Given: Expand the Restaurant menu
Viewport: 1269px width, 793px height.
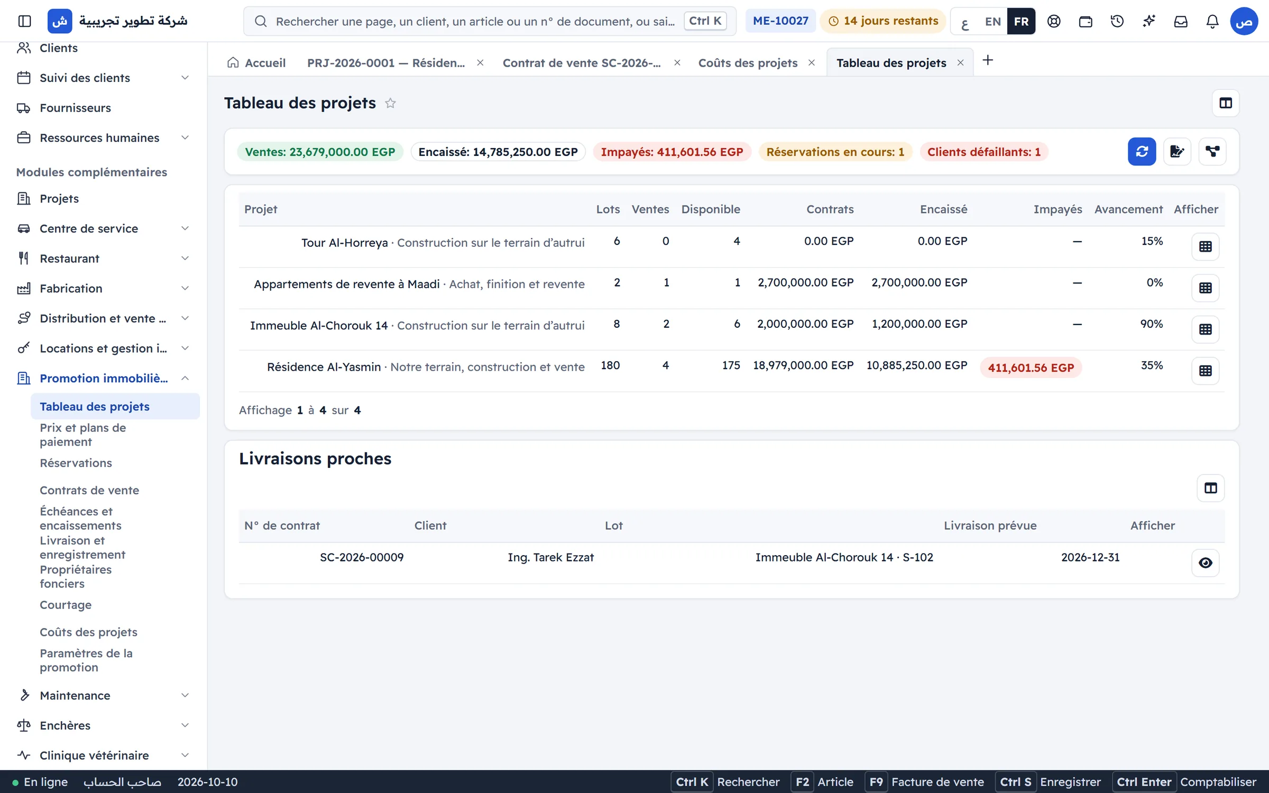Looking at the screenshot, I should click(x=103, y=259).
